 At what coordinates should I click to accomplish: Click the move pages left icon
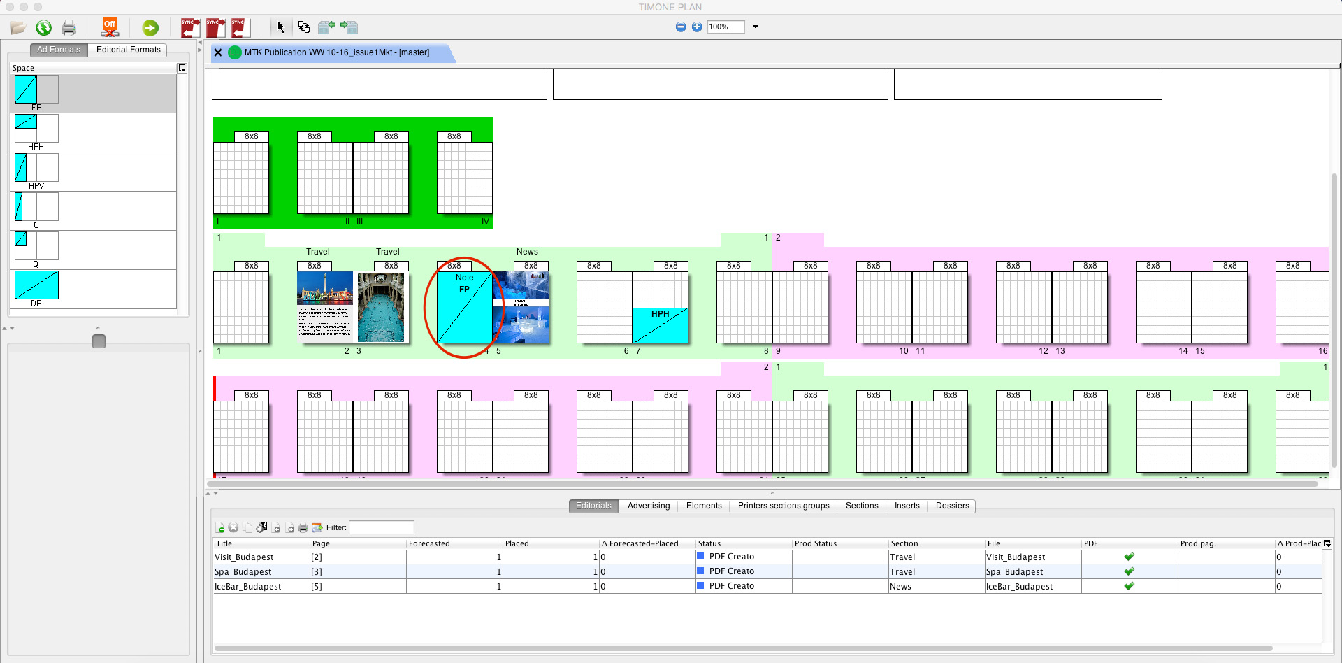point(326,27)
